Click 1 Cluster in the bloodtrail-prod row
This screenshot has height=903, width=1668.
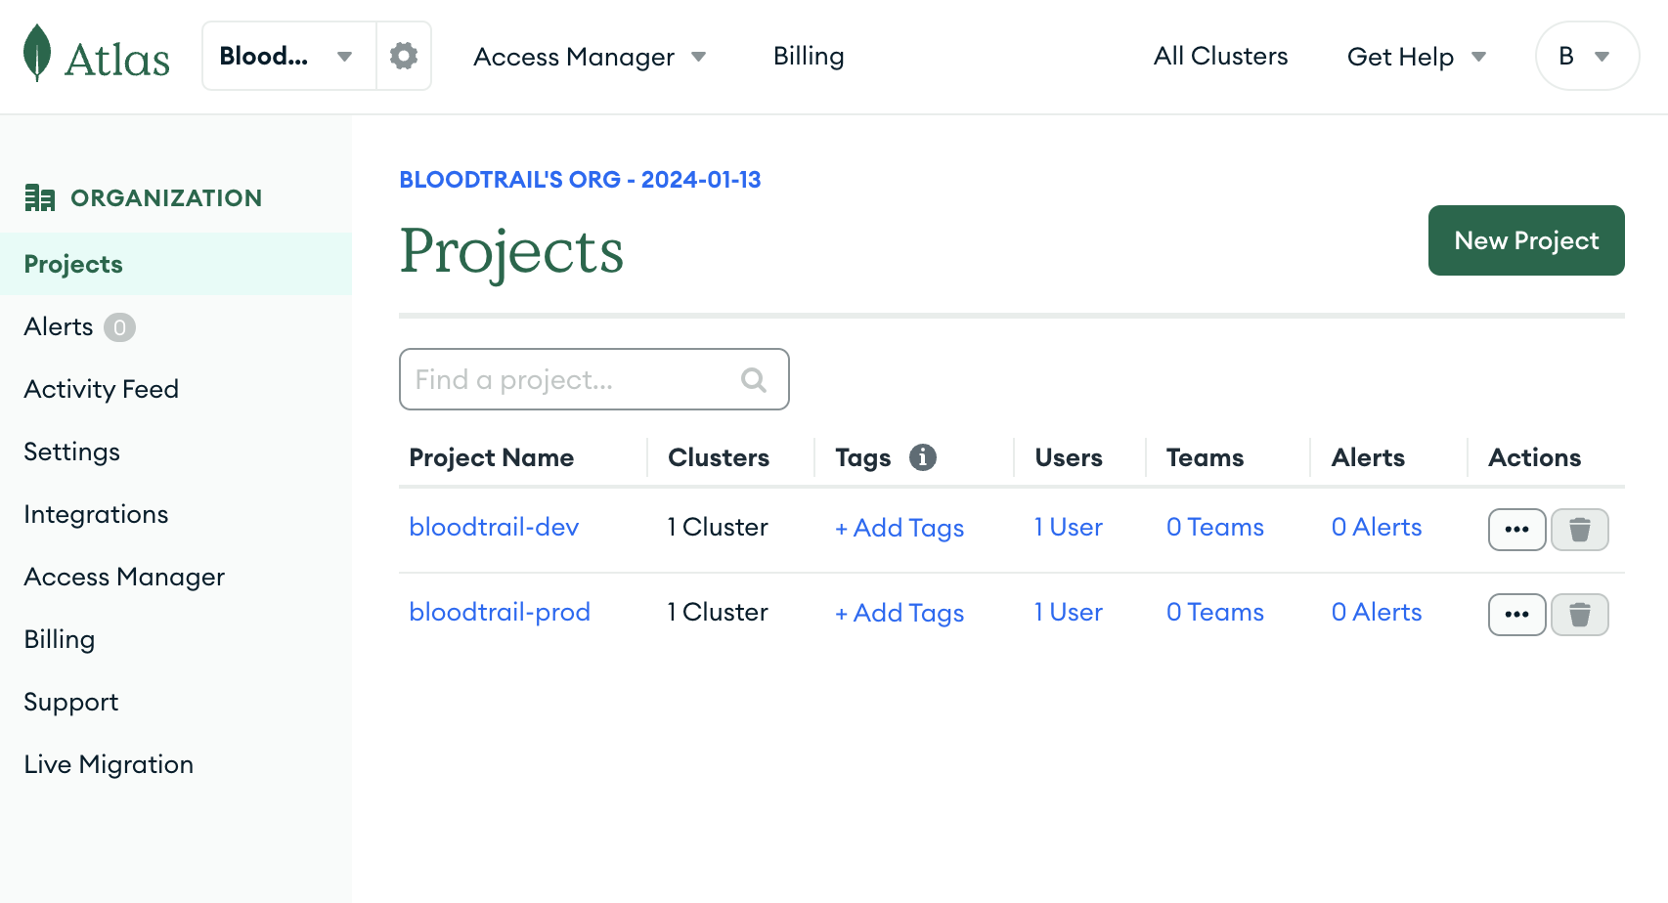coord(718,612)
